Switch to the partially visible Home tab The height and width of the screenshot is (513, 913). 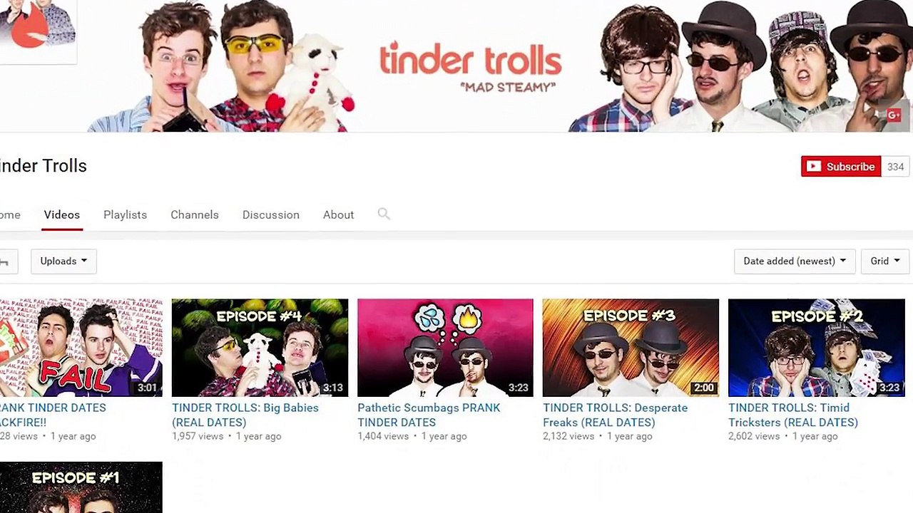click(x=10, y=214)
